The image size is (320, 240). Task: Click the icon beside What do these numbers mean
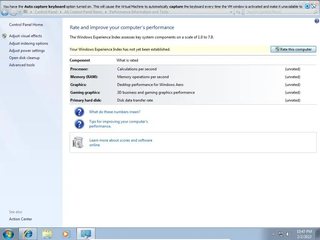79,112
